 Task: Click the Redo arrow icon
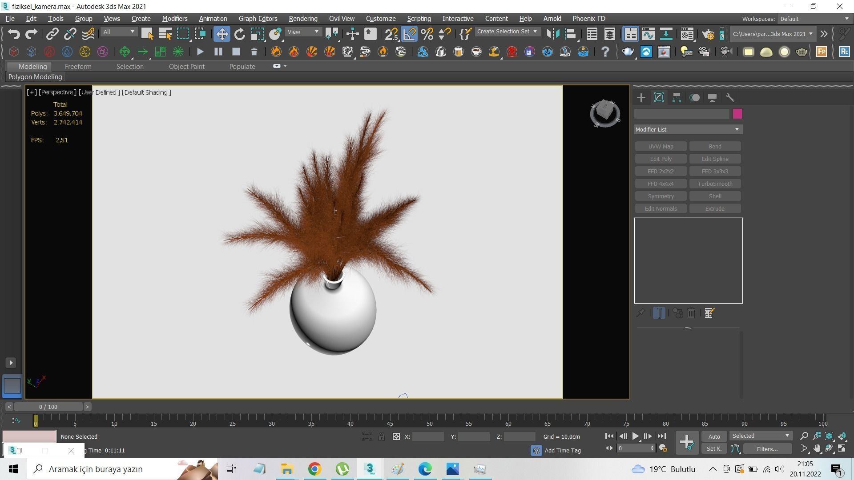31,34
